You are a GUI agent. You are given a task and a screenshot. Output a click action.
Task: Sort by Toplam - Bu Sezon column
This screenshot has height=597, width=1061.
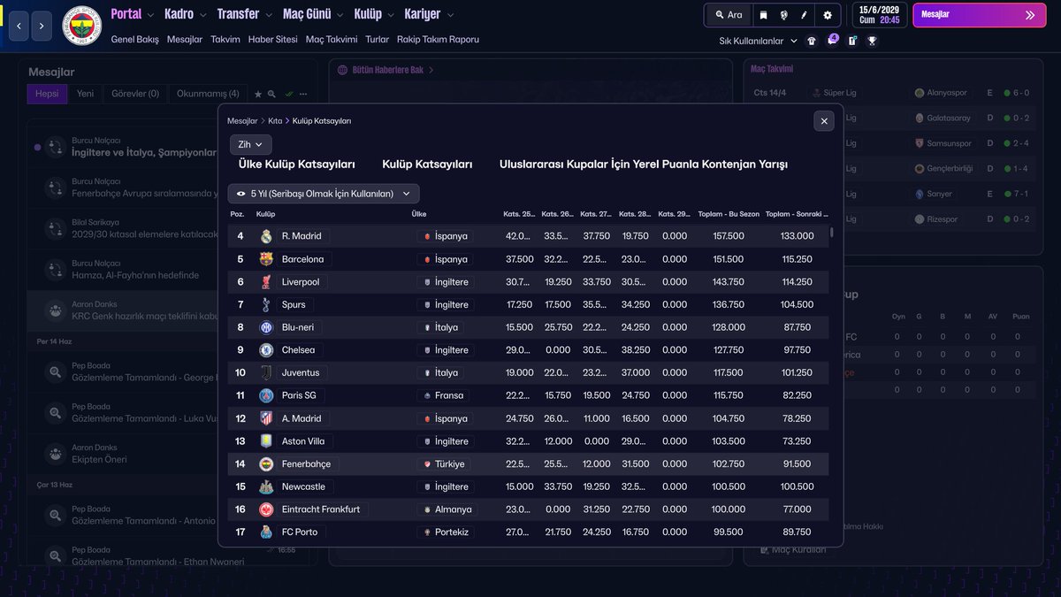[728, 215]
